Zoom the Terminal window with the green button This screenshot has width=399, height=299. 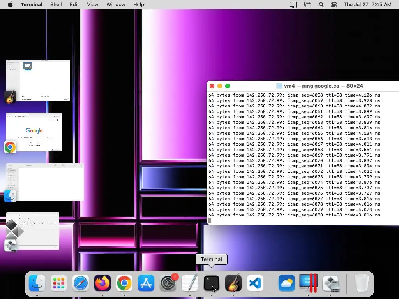pyautogui.click(x=228, y=86)
